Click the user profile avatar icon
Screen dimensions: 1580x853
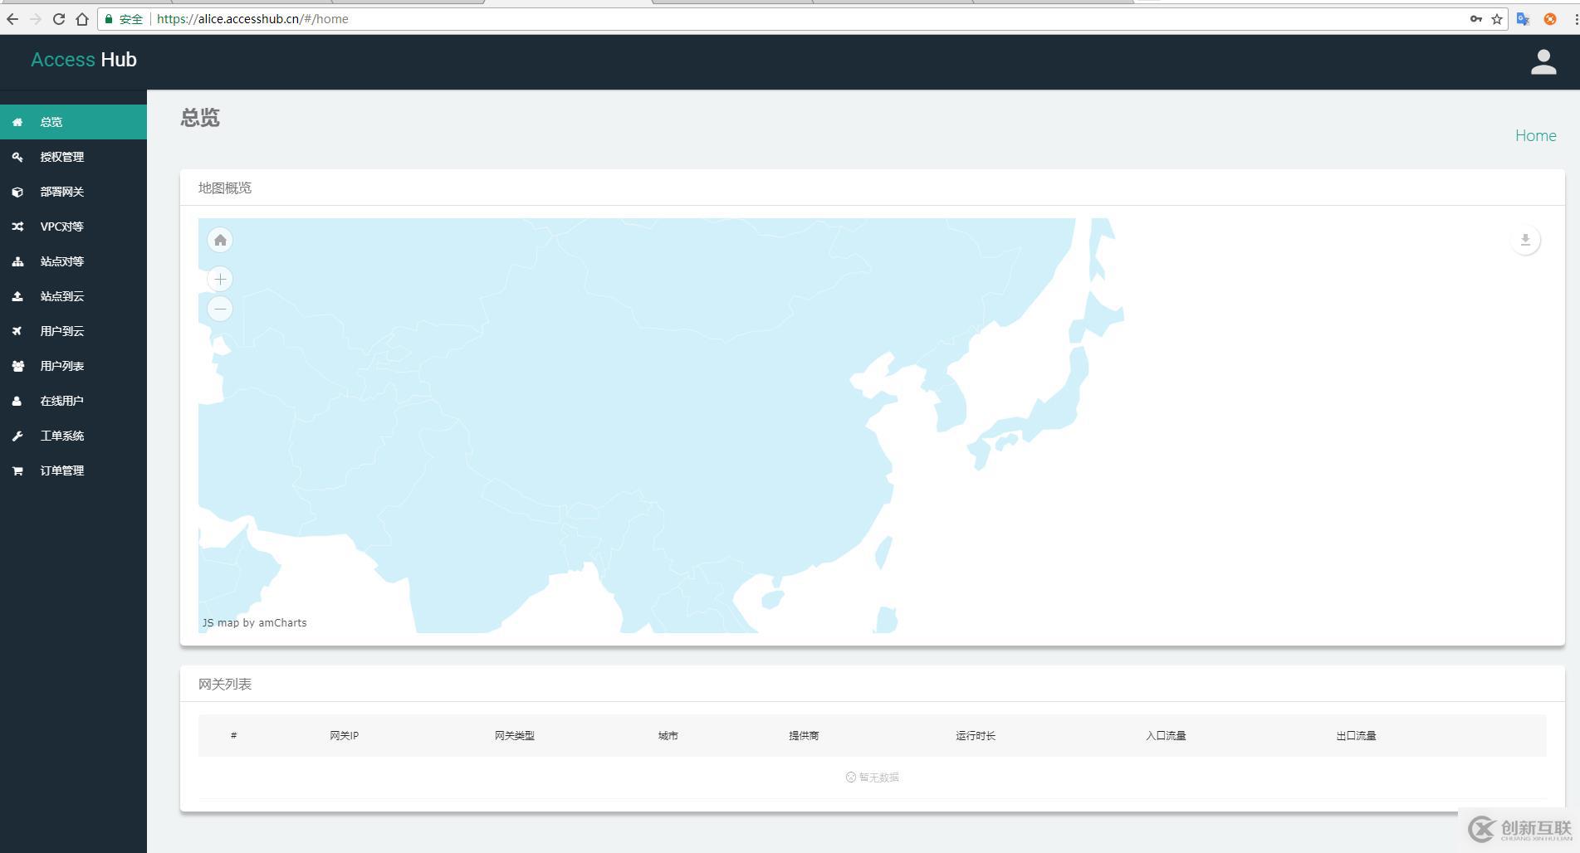click(x=1543, y=62)
